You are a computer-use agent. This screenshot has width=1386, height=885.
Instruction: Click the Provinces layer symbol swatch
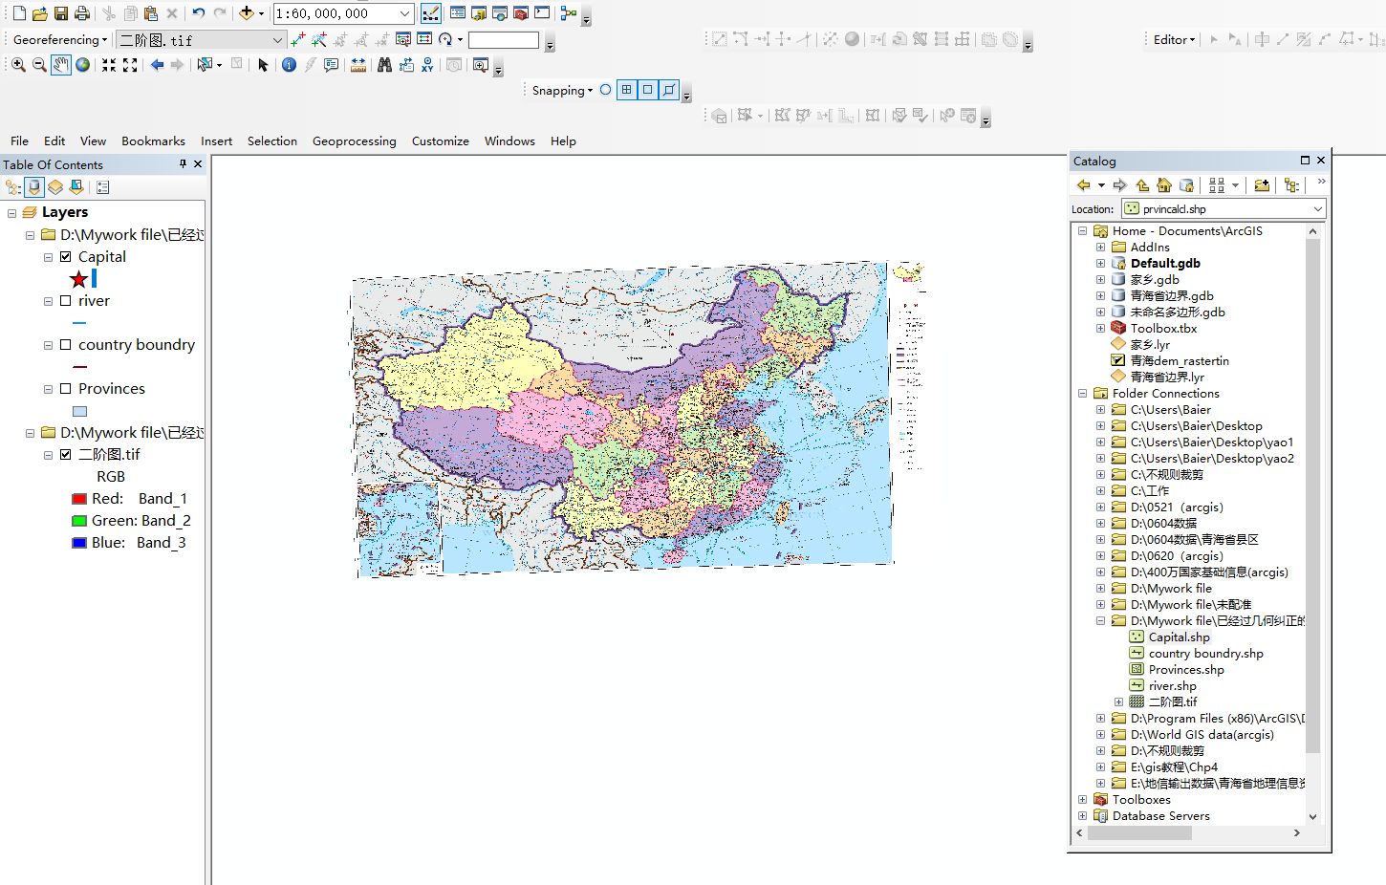80,412
